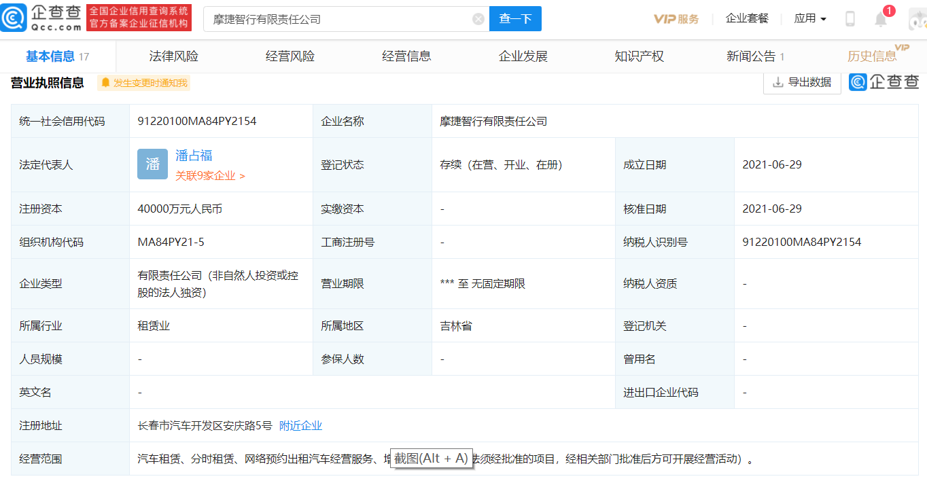This screenshot has width=927, height=483.
Task: Click the VIP服务 link
Action: 676,19
